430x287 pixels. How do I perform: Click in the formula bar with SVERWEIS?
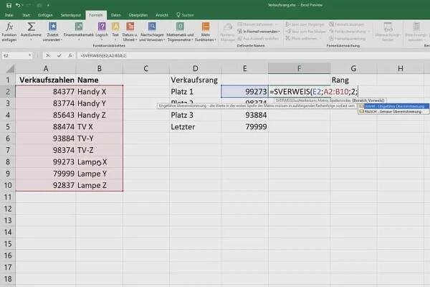click(x=215, y=54)
